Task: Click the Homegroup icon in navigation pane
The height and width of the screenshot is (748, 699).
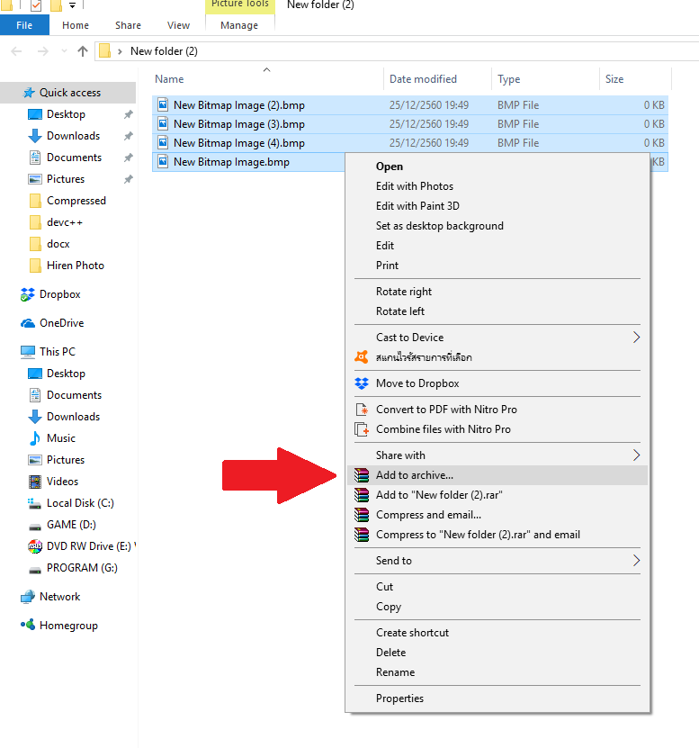Action: click(x=28, y=625)
